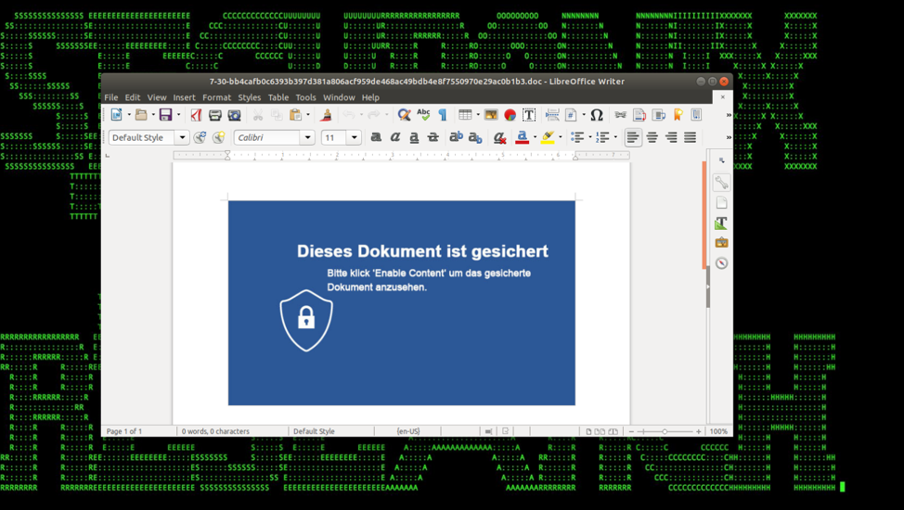The height and width of the screenshot is (510, 904).
Task: Click the Save document icon
Action: 165,115
